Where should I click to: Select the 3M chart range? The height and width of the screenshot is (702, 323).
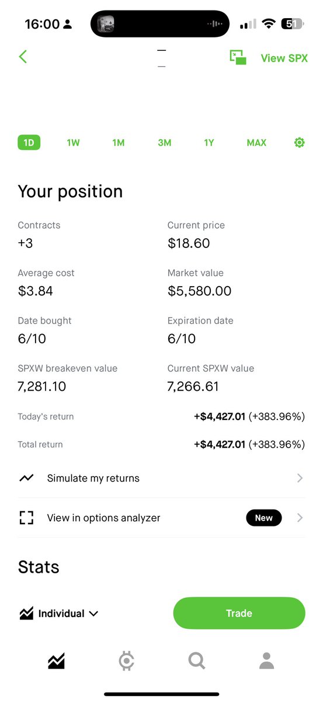[165, 143]
